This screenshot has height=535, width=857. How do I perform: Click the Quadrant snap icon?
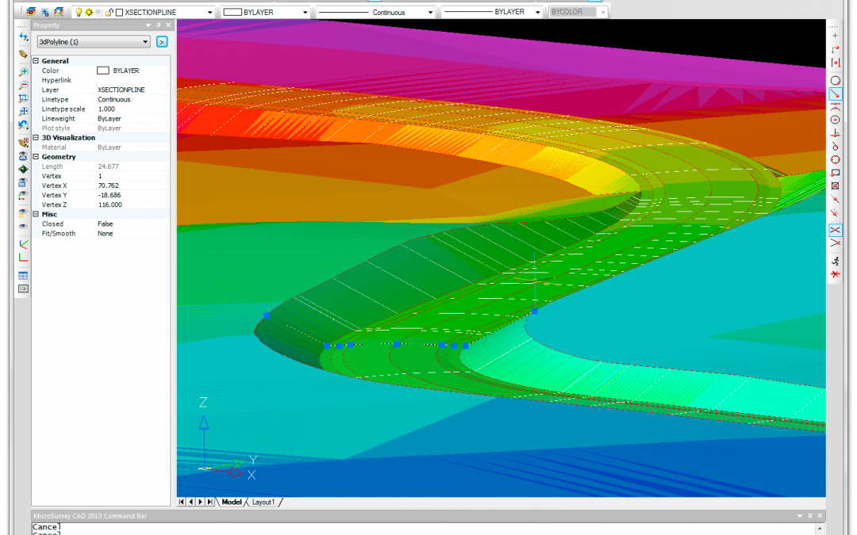[835, 159]
